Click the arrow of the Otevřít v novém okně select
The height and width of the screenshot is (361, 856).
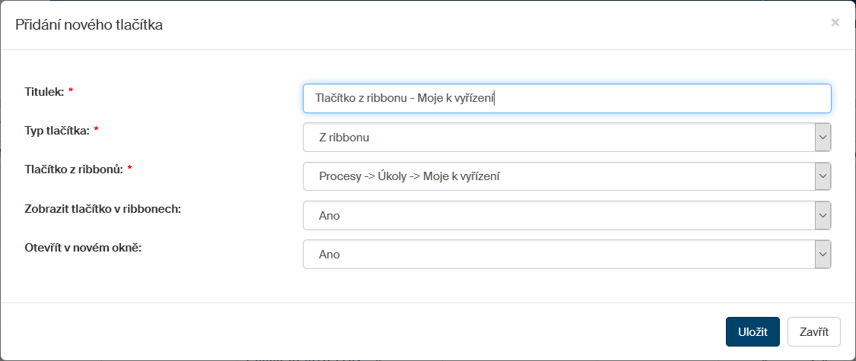(823, 255)
